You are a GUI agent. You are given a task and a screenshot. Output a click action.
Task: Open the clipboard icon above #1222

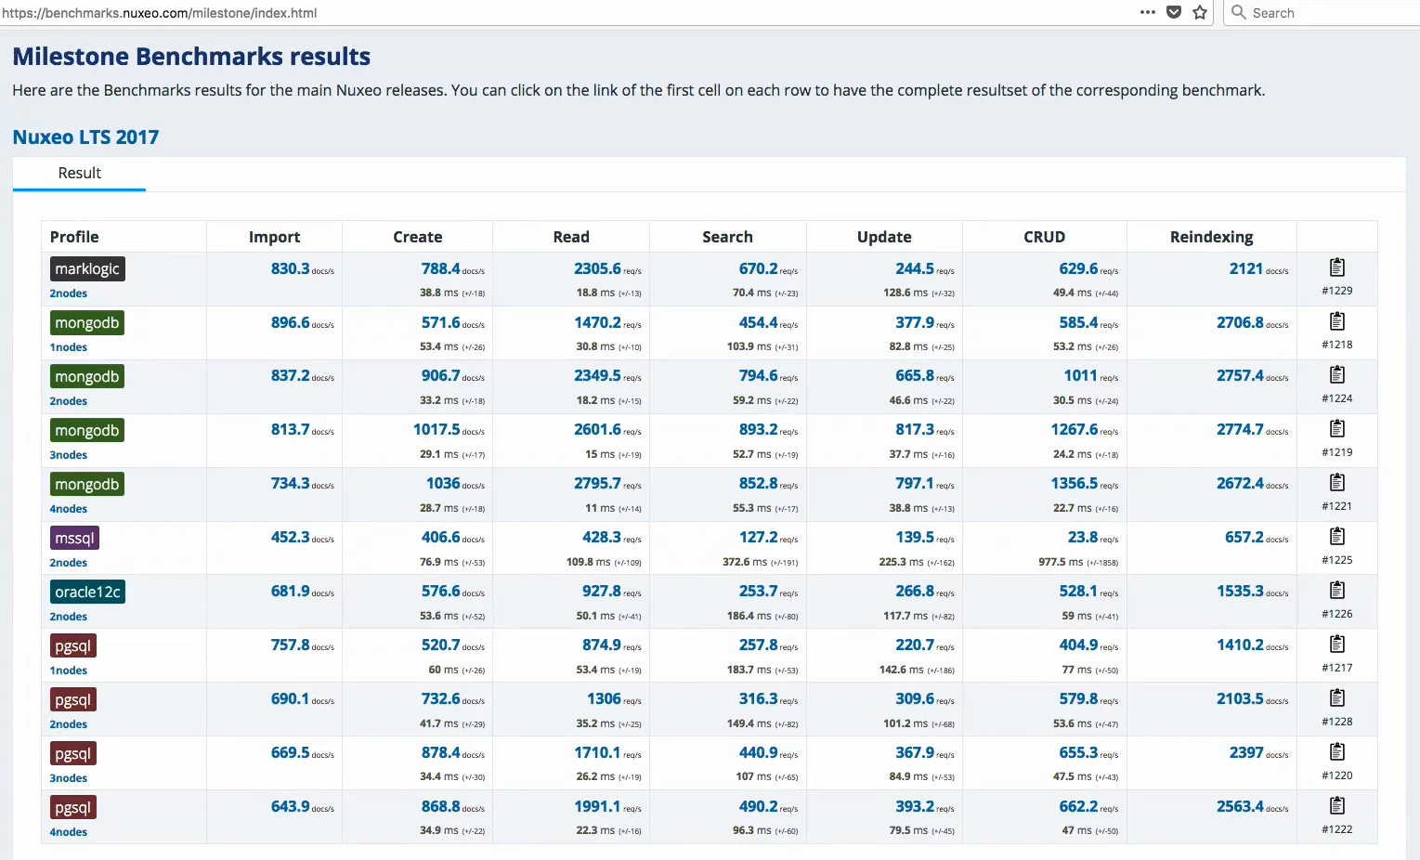click(1336, 806)
